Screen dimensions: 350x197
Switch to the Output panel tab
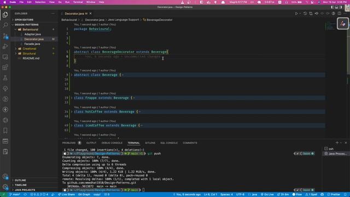(91, 143)
